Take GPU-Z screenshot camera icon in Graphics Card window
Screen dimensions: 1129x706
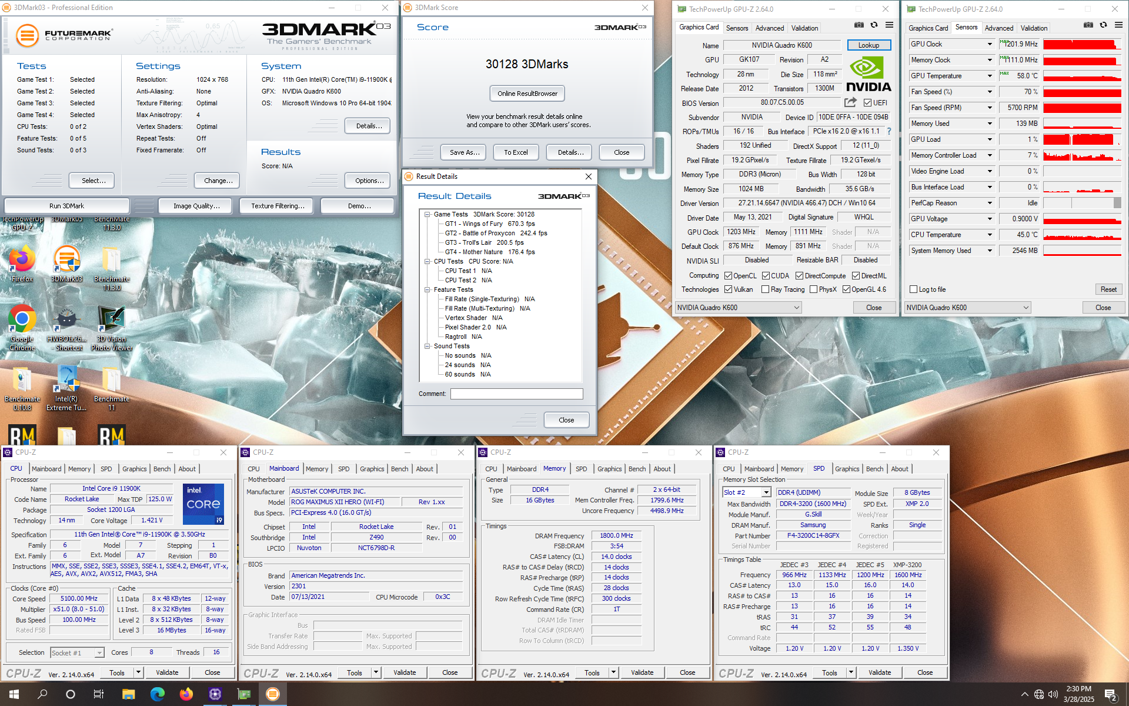(859, 25)
